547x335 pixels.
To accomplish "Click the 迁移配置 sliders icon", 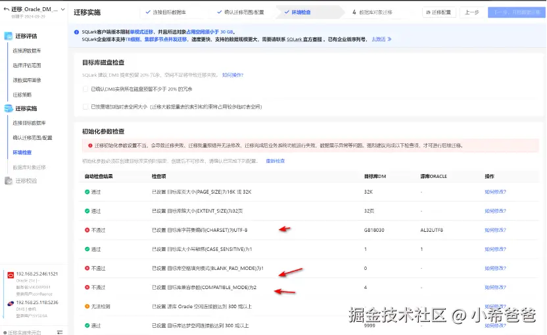I will 429,12.
